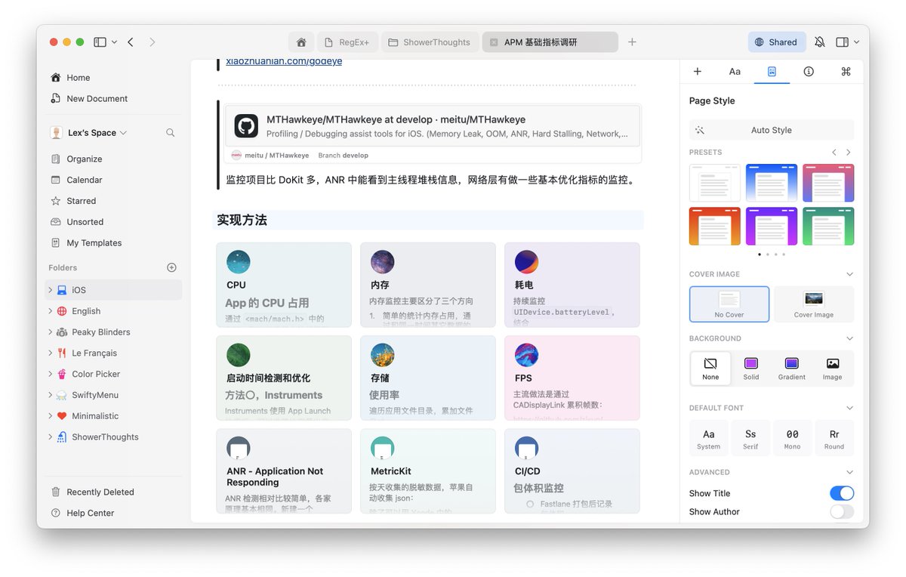Open the MetricKit card
The width and height of the screenshot is (906, 577).
[428, 471]
